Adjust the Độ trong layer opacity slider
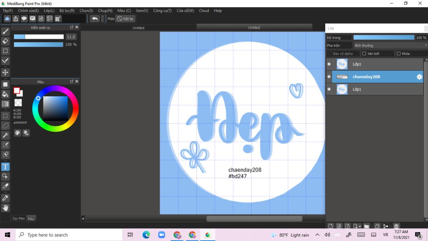The image size is (428, 241). (x=384, y=37)
